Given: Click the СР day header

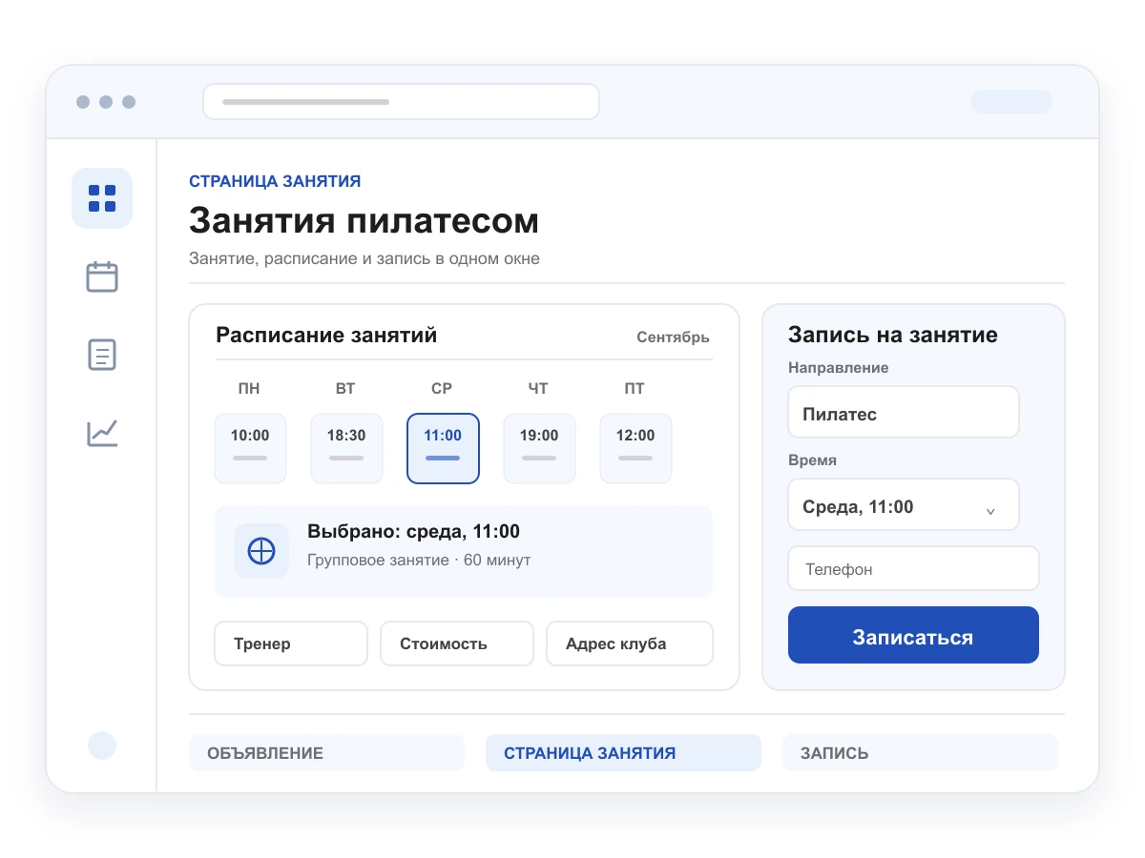Looking at the screenshot, I should [x=442, y=388].
